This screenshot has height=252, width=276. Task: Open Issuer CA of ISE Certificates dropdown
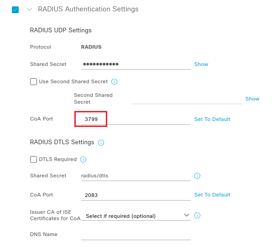point(135,216)
